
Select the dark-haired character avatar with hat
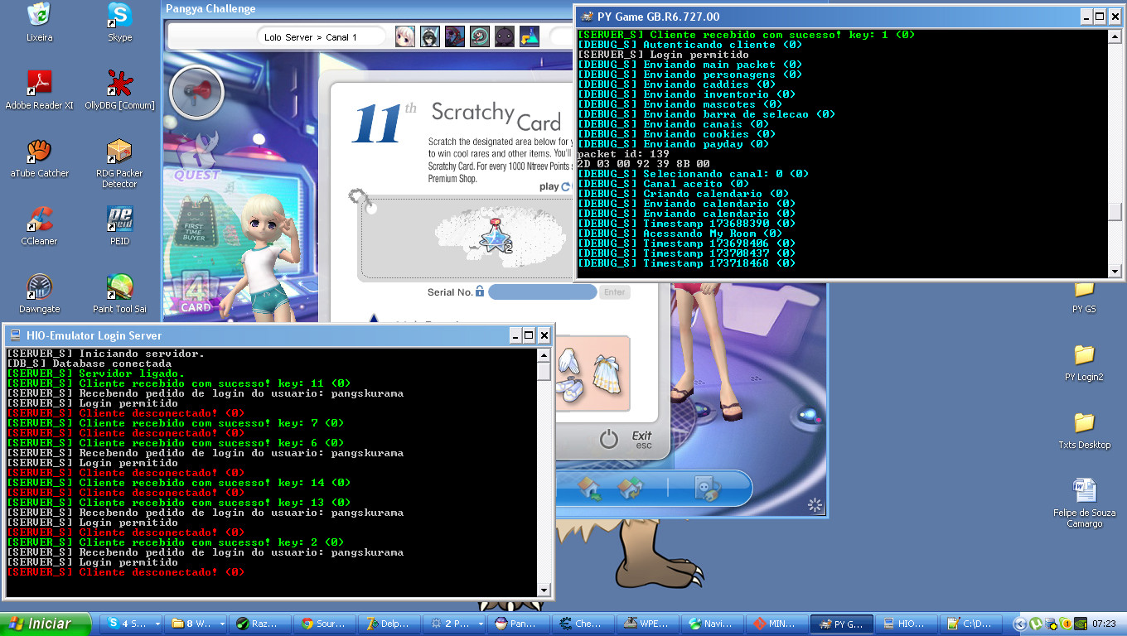(x=429, y=36)
